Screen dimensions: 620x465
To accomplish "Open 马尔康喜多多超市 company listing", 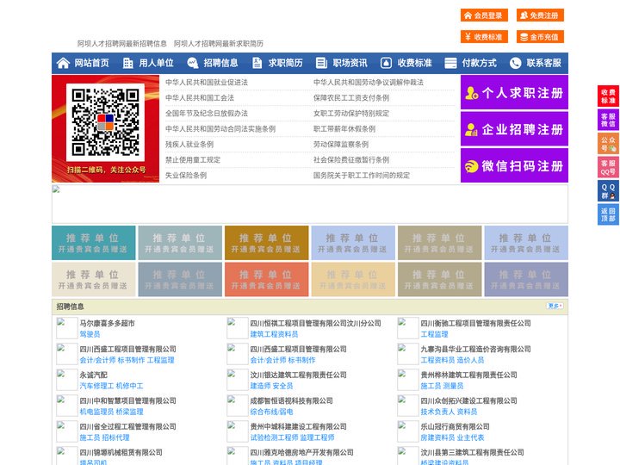I will click(107, 323).
